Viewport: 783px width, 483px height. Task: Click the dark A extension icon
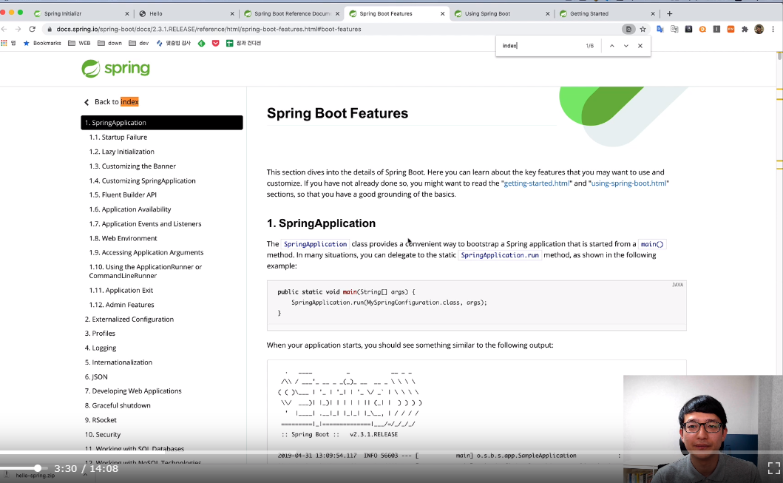(x=688, y=30)
